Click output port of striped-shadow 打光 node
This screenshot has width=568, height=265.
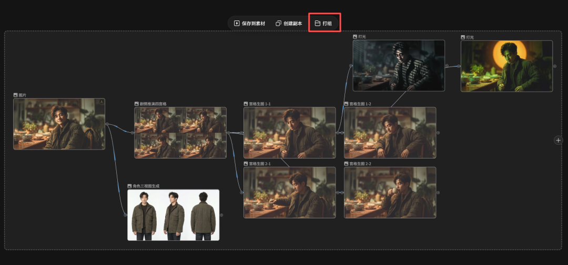click(447, 66)
